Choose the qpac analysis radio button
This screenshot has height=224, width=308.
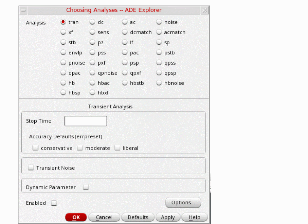(x=63, y=73)
